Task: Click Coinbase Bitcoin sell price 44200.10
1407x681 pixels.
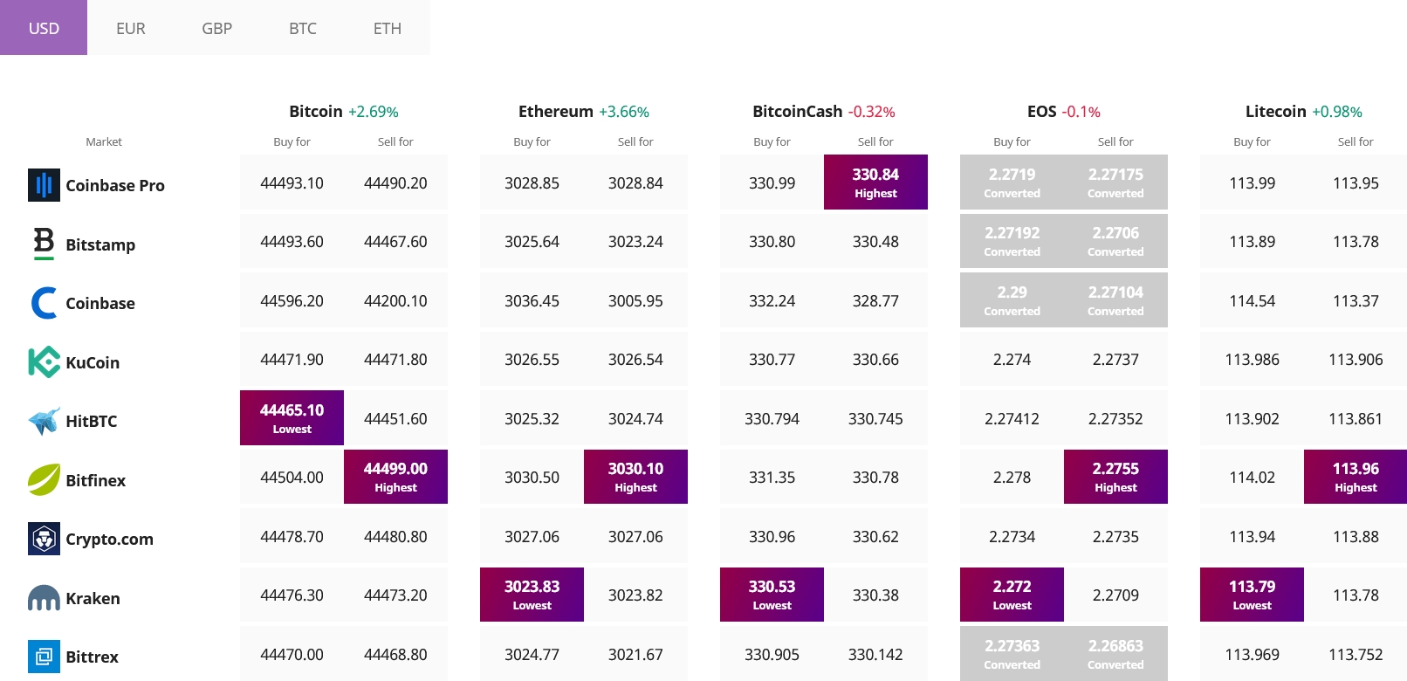Action: (395, 300)
